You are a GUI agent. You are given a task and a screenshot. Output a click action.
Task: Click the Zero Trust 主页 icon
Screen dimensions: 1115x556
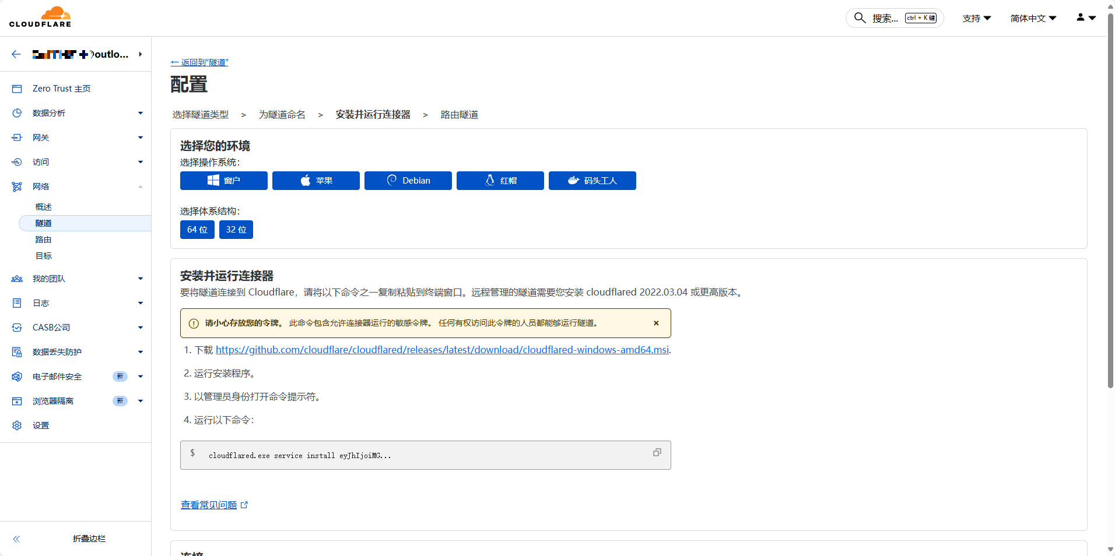point(17,89)
